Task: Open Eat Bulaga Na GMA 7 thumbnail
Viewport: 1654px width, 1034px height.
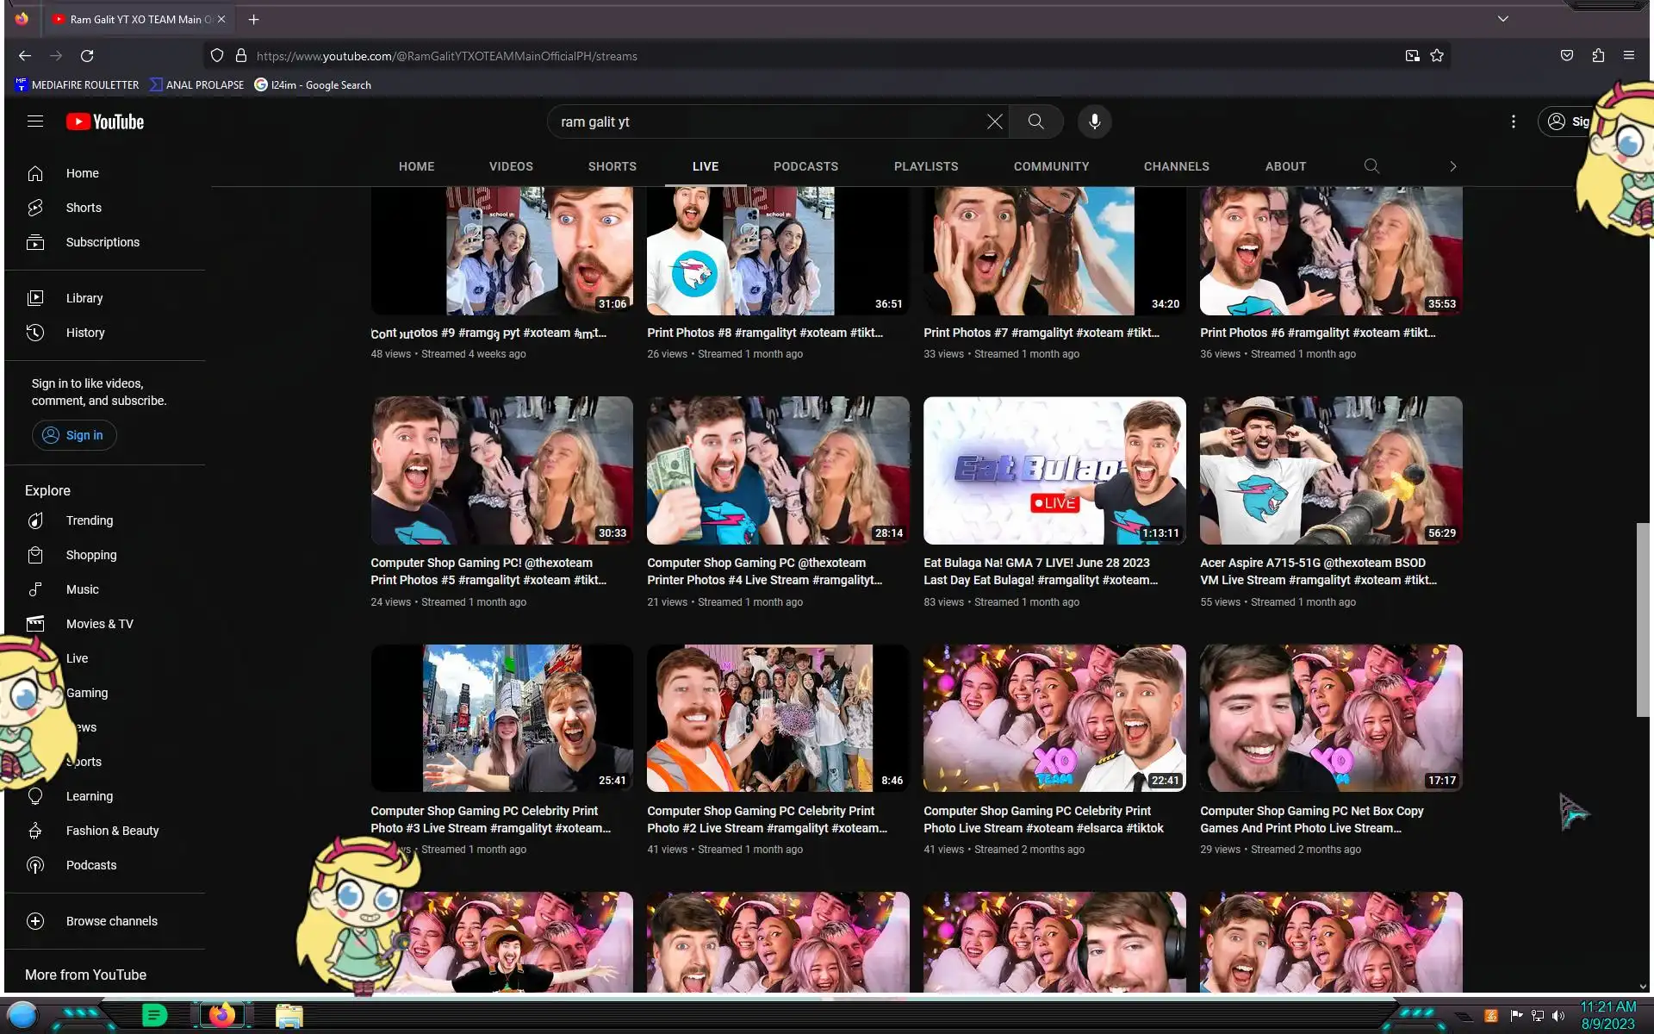Action: point(1054,470)
